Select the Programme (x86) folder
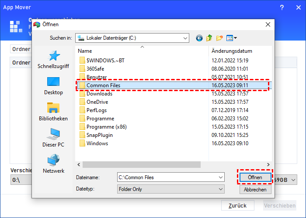The image size is (306, 218). [x=103, y=127]
